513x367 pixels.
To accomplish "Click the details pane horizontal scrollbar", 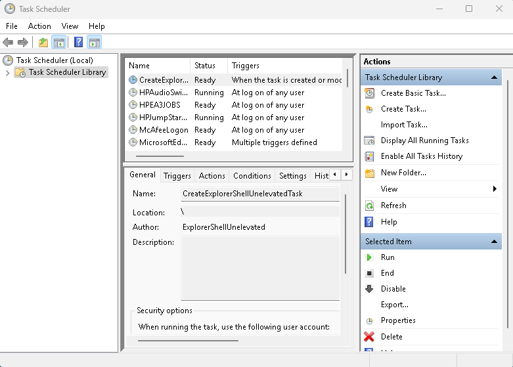I will (188, 341).
